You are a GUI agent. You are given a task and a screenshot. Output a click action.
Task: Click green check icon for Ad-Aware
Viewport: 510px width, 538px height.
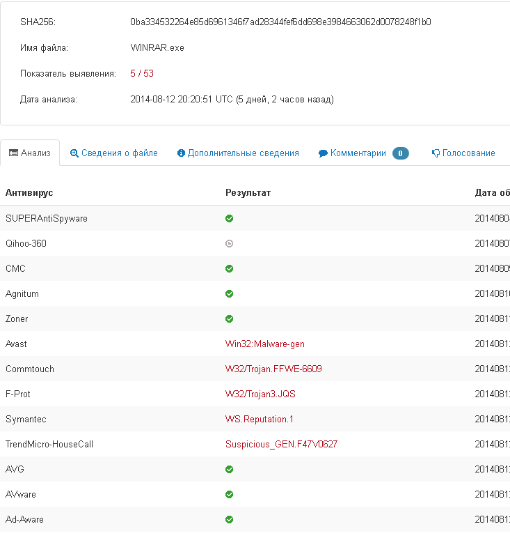click(x=229, y=519)
